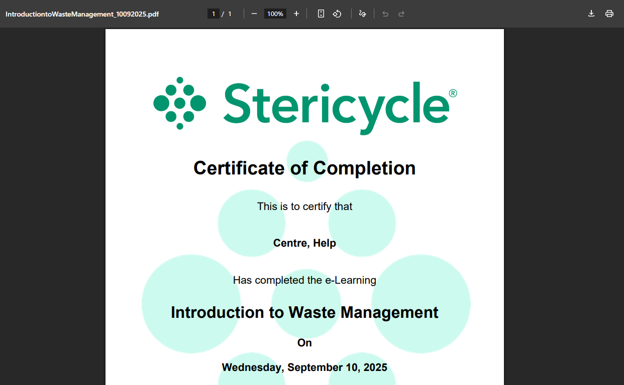Viewport: 624px width, 385px height.
Task: Redo the last annotation
Action: pyautogui.click(x=401, y=14)
